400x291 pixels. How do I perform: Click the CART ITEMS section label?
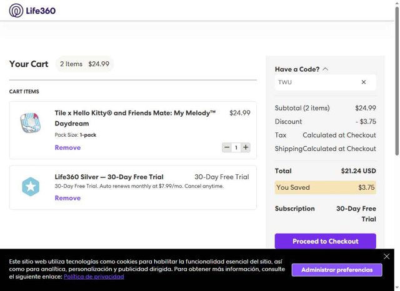click(24, 91)
